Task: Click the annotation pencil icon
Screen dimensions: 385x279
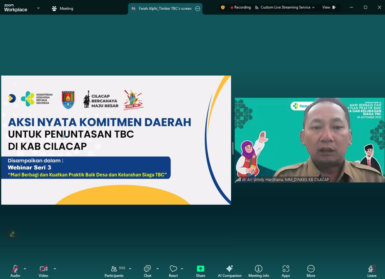Action: (x=12, y=234)
